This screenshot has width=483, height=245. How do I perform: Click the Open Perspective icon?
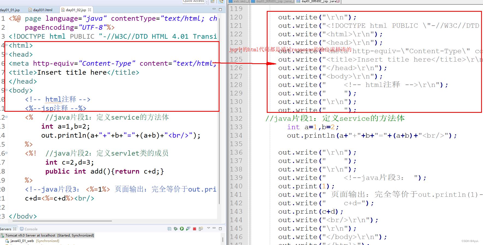point(212,1)
